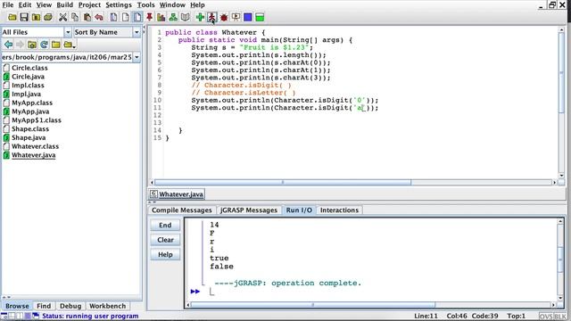Switch to the Debug tab in side panel

coord(70,306)
